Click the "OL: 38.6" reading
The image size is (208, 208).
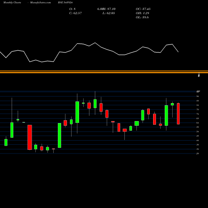(x=142, y=17)
